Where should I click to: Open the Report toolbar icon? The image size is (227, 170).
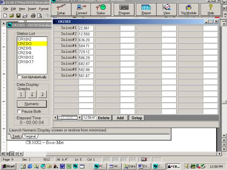click(x=146, y=9)
